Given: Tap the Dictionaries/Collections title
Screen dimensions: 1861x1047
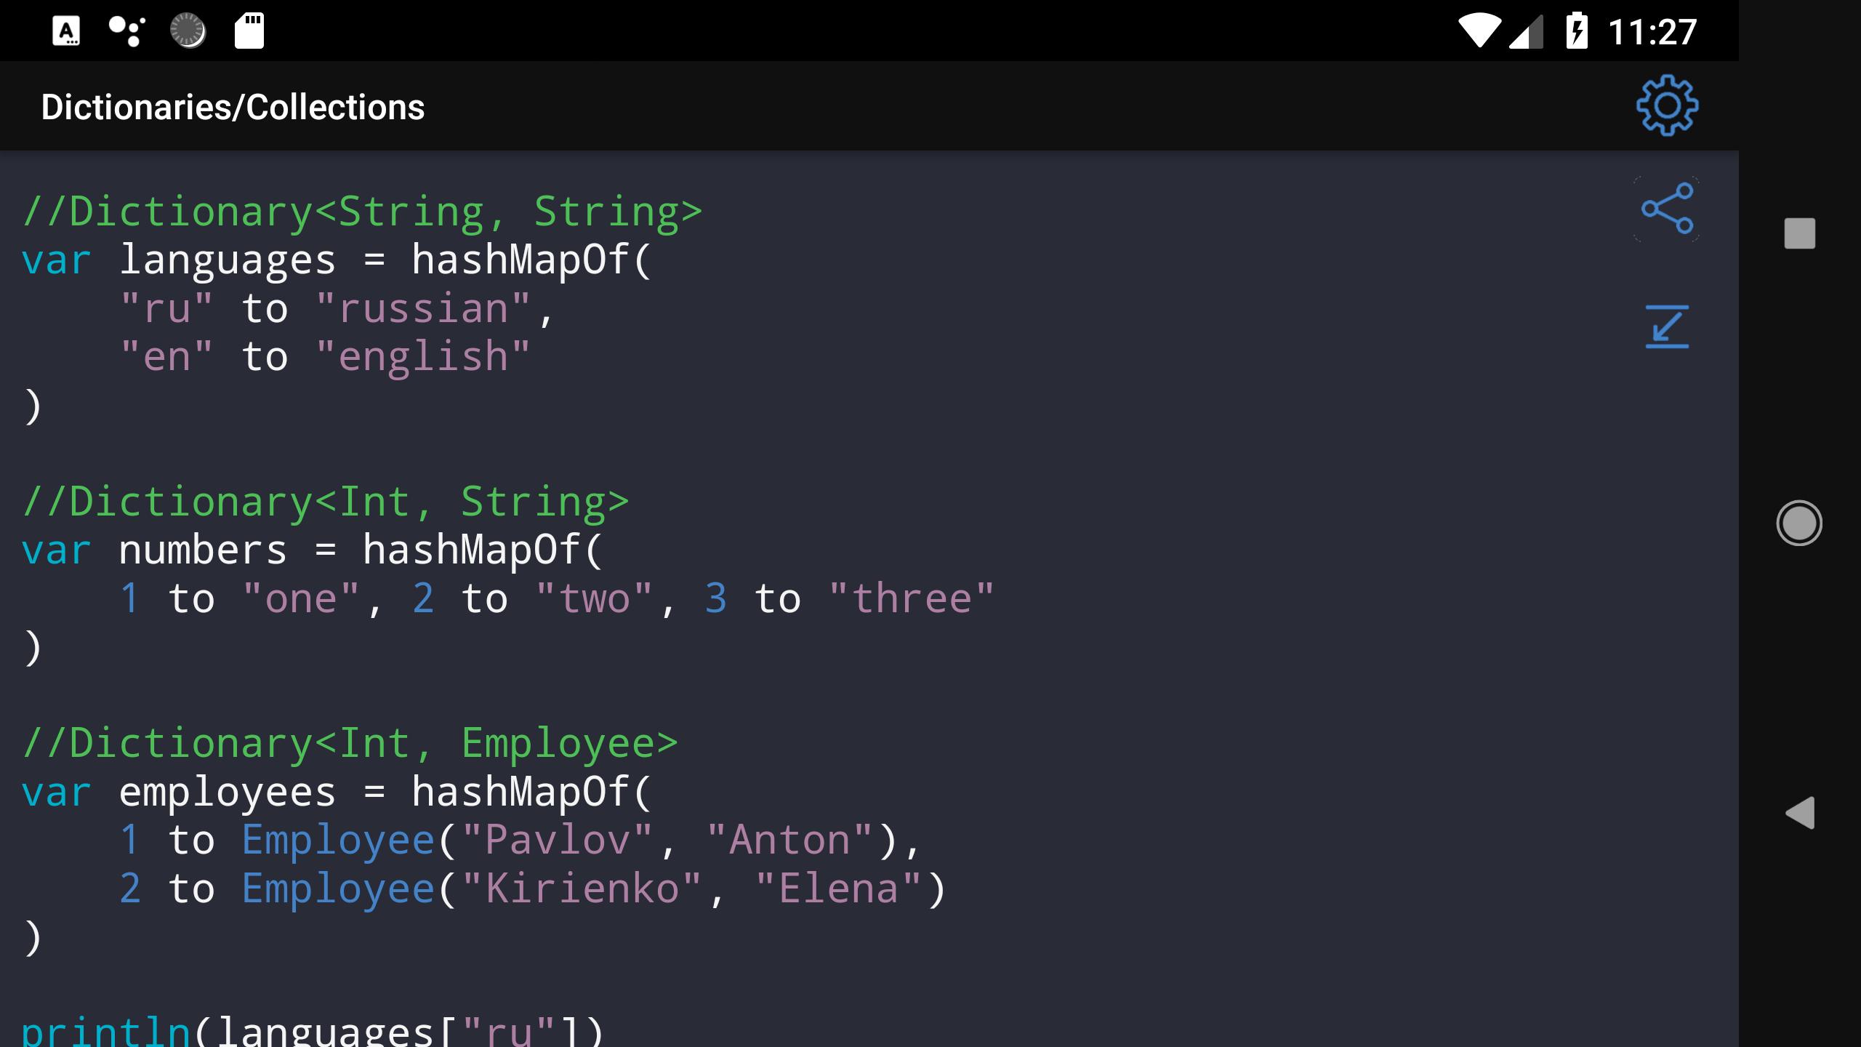Looking at the screenshot, I should 233,107.
